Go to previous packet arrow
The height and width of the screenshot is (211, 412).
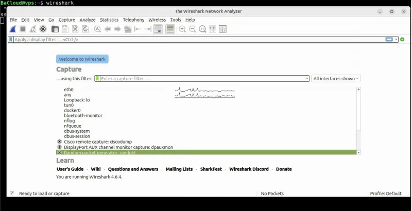tap(108, 29)
